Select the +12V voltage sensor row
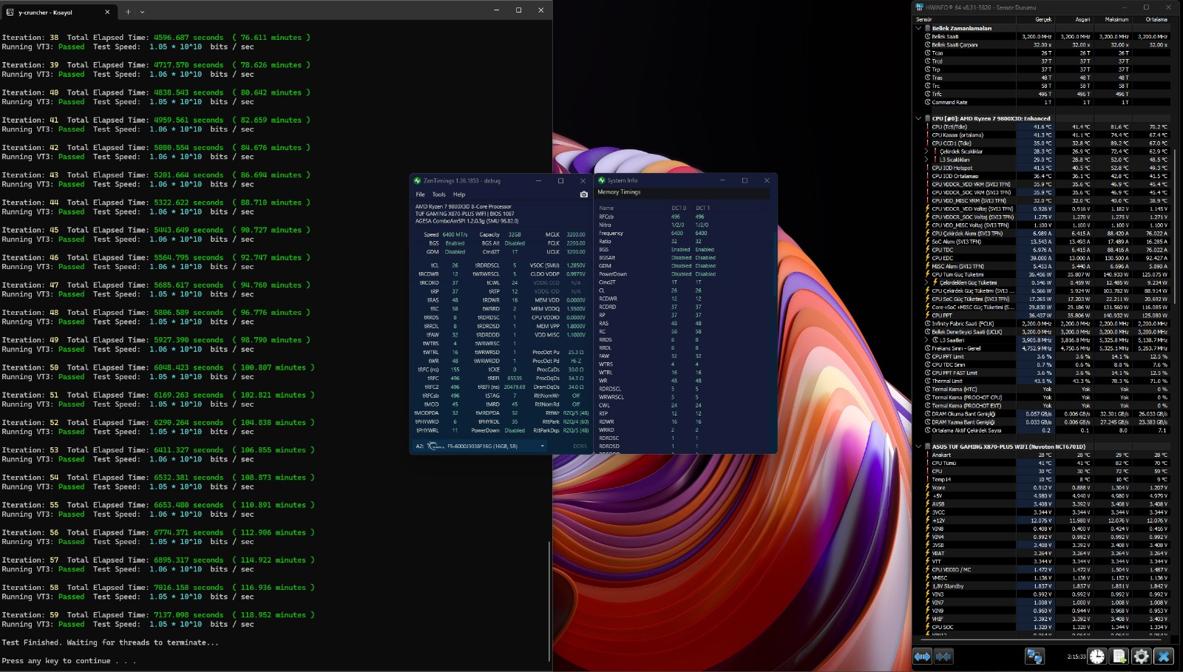The width and height of the screenshot is (1183, 672). (x=1047, y=520)
